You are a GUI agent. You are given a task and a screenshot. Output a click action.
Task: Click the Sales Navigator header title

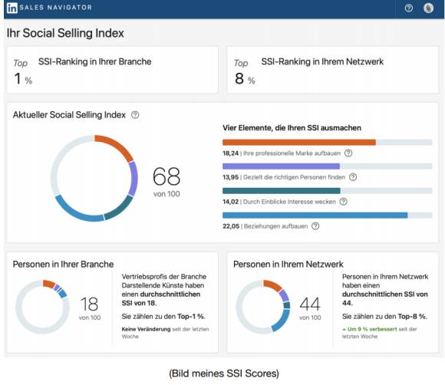[56, 8]
